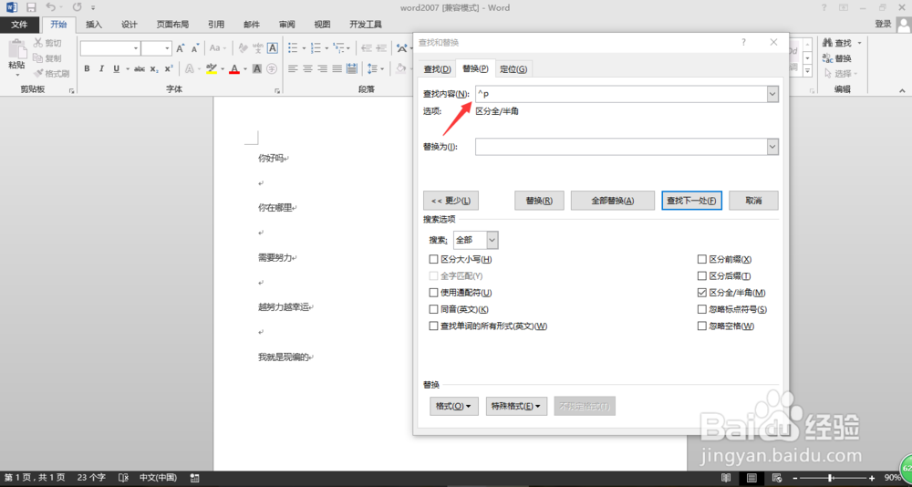
Task: Open the 审阅 ribbon tab
Action: 286,25
